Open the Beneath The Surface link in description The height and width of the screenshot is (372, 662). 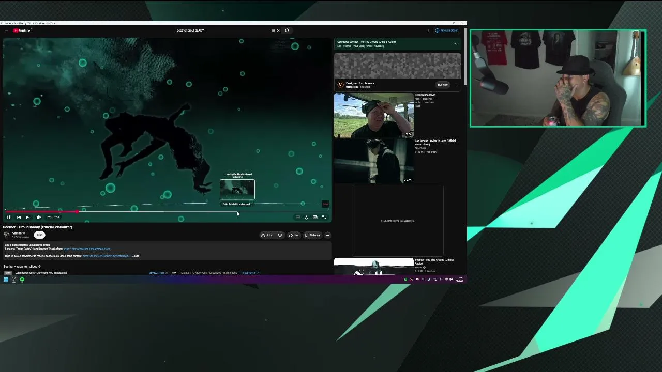(87, 249)
